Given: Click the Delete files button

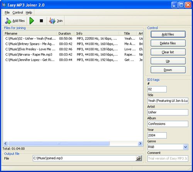Looking at the screenshot, I should coord(168,43).
